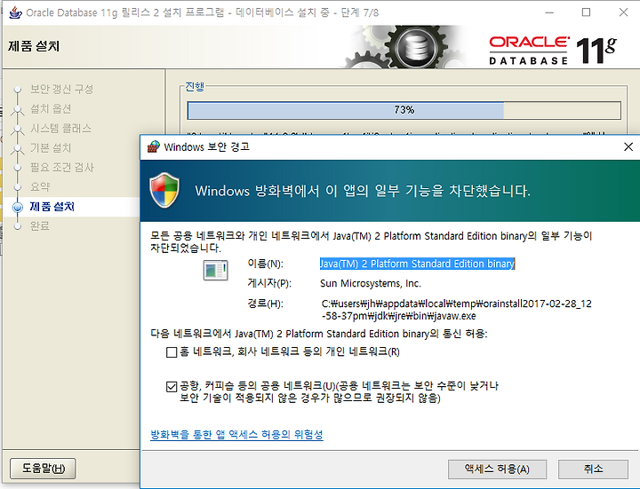Click the Cancel (취소) button
This screenshot has height=489, width=640.
593,469
